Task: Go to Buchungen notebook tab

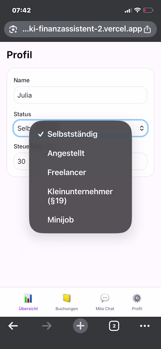Action: pos(67,302)
